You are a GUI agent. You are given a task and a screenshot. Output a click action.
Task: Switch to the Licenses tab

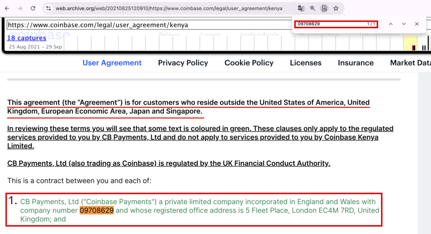306,63
